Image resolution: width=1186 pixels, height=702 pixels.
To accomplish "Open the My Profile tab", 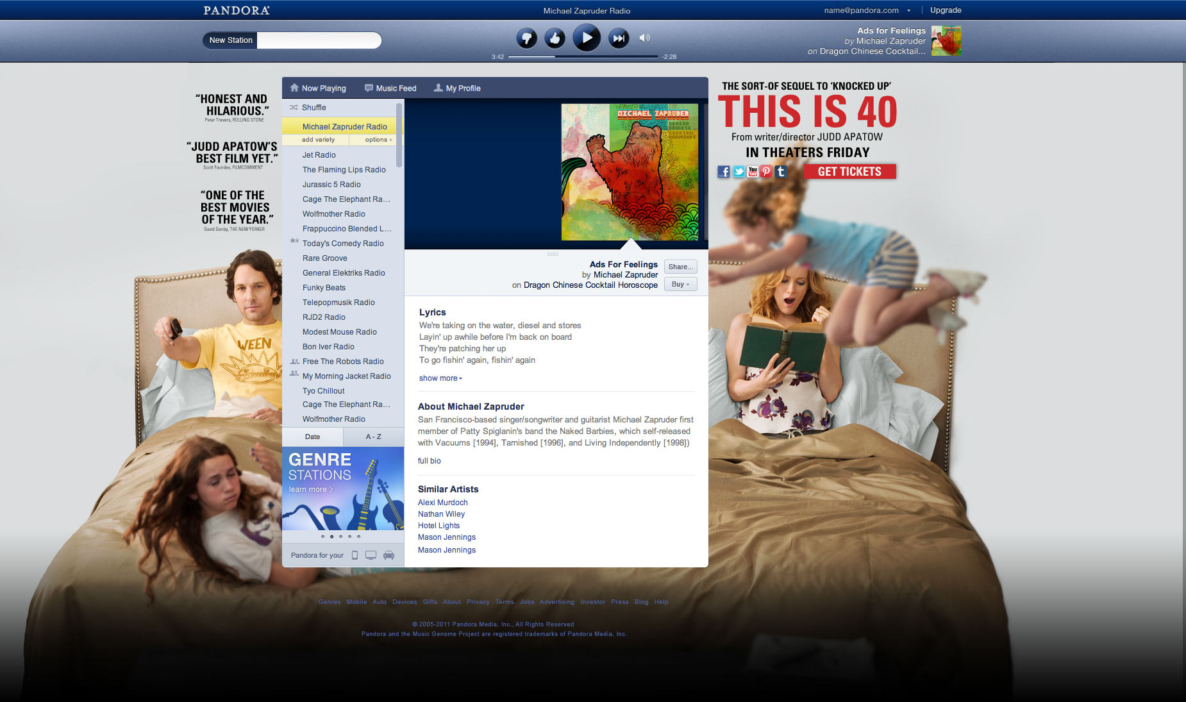I will (457, 88).
